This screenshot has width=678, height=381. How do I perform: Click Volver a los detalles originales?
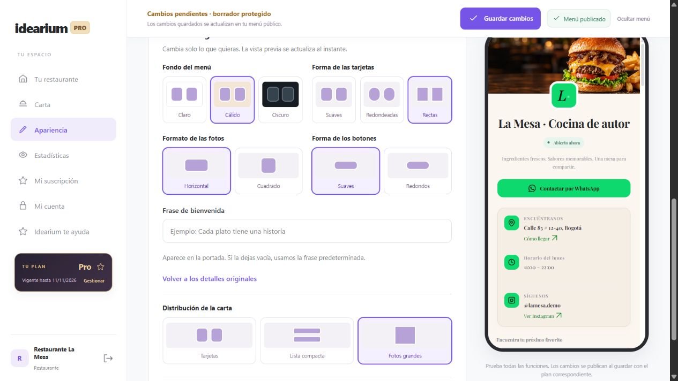click(210, 279)
